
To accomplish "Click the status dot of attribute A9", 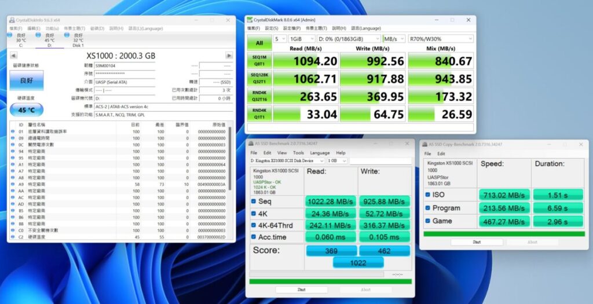I will [x=13, y=184].
